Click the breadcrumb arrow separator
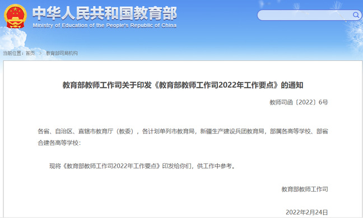This screenshot has width=363, height=218. tap(40, 53)
